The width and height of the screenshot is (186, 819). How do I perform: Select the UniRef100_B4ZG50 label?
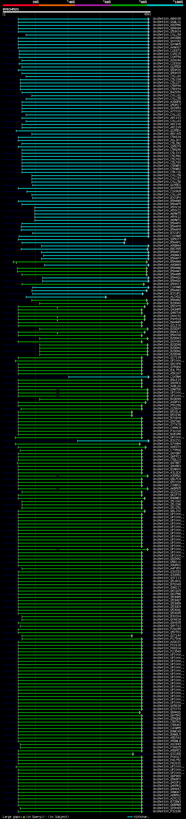click(167, 92)
